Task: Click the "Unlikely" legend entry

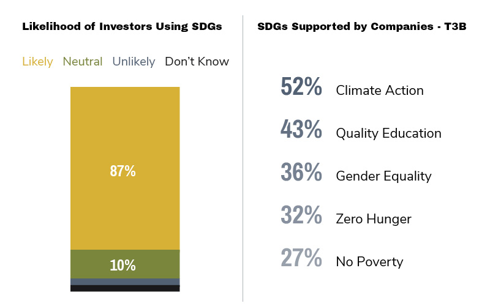Action: 134,62
